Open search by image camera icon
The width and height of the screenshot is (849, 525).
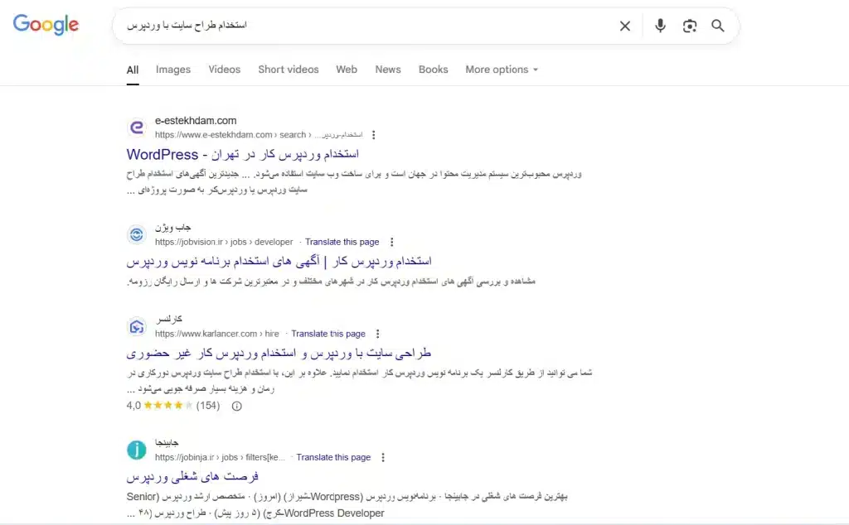(689, 26)
